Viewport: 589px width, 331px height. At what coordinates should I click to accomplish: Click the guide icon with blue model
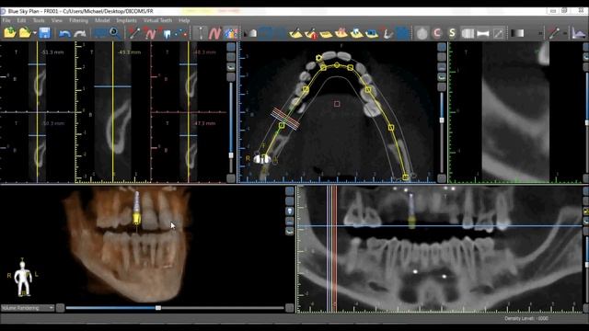tap(371, 33)
